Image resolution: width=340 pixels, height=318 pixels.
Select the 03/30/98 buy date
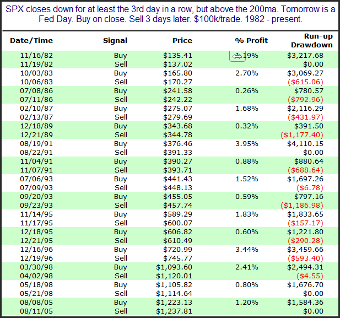pos(36,267)
